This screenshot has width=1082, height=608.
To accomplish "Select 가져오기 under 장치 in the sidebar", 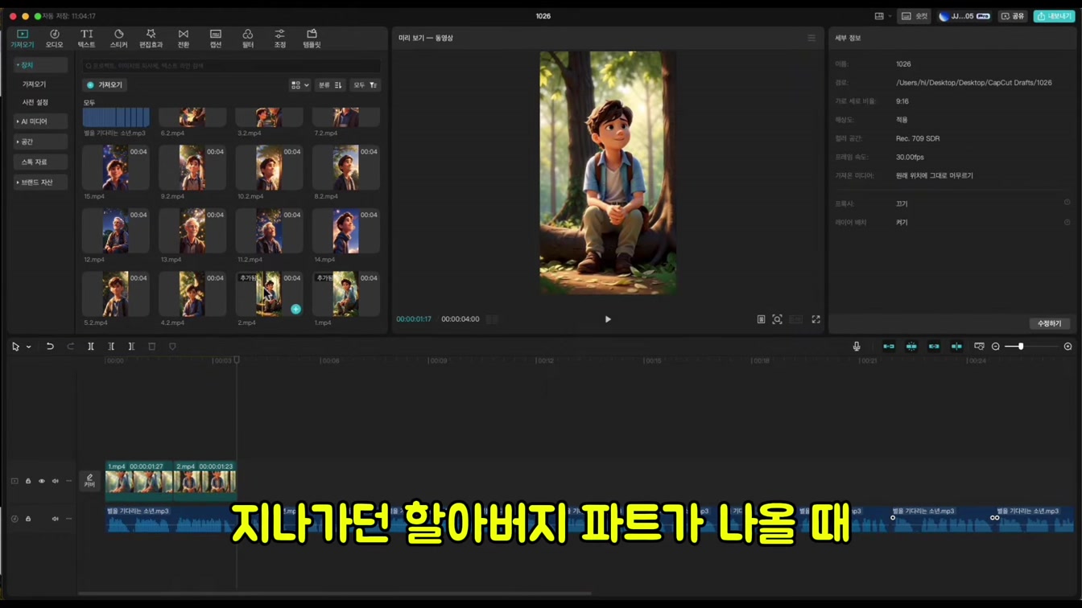I will pos(34,84).
